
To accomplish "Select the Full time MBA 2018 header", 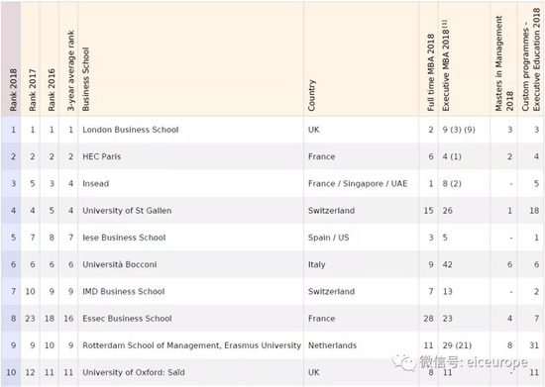I will click(x=431, y=72).
